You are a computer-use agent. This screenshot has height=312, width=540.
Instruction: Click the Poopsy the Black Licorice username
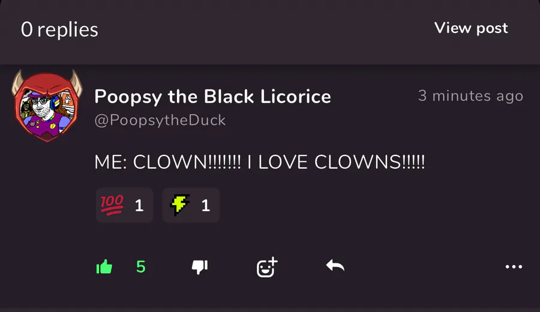212,97
